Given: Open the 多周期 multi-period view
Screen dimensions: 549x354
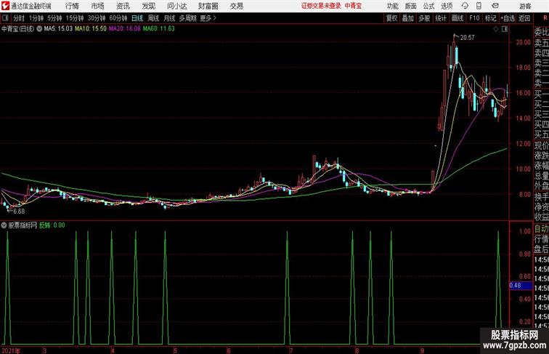Looking at the screenshot, I should [x=187, y=18].
